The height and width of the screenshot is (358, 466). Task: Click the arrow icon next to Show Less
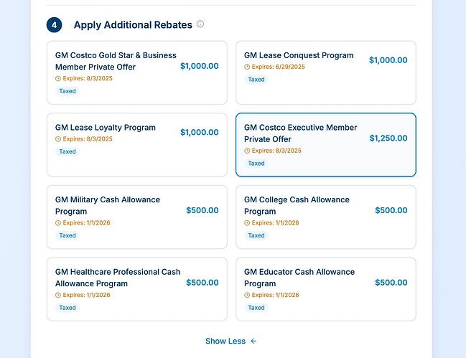click(x=253, y=341)
